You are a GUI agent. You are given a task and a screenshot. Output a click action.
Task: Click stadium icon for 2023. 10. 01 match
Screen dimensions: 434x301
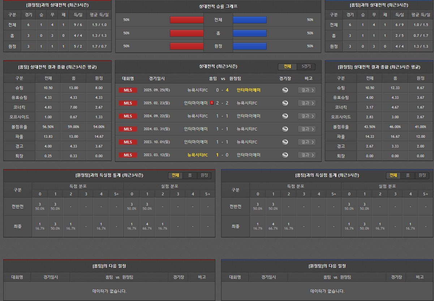(x=285, y=142)
